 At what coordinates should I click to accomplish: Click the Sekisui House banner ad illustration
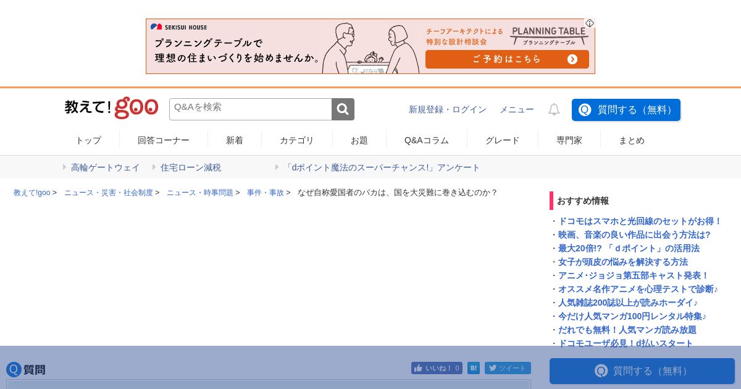[x=371, y=47]
